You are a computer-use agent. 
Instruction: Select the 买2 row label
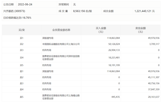pos(22,44)
